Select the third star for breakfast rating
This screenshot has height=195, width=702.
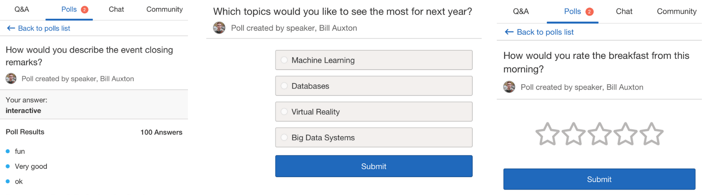599,134
